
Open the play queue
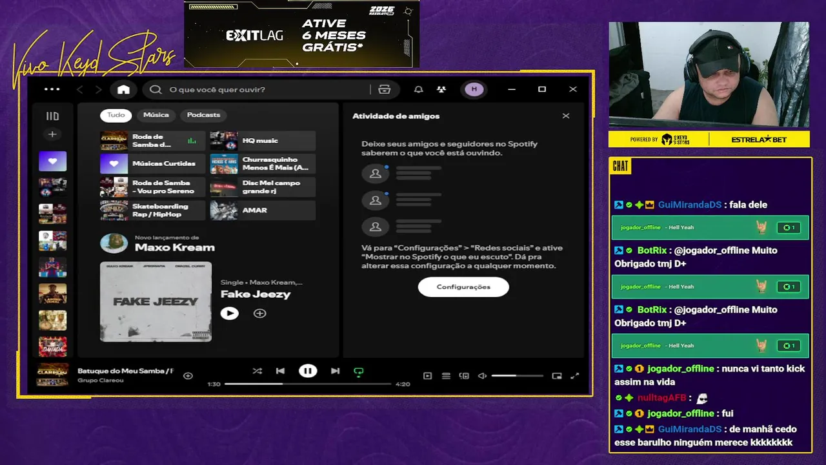[x=446, y=376]
